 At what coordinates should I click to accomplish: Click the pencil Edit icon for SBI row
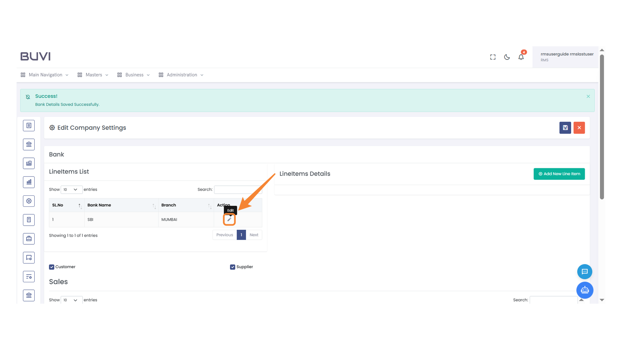[229, 219]
